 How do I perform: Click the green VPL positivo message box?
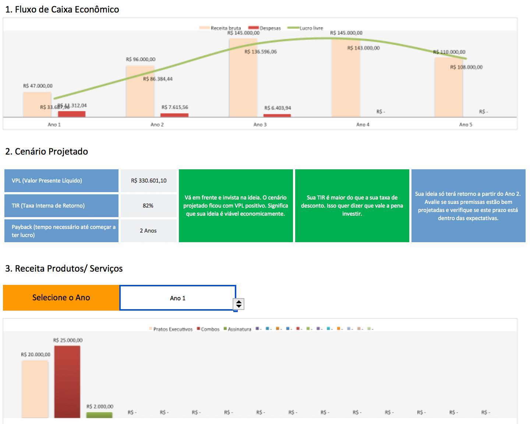pos(236,206)
